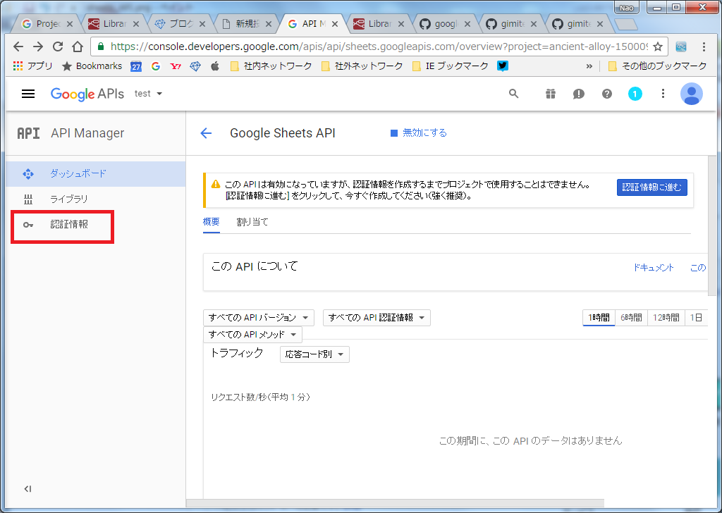The width and height of the screenshot is (722, 513).
Task: Open the 社内ネットワーク bookmark folder
Action: [x=271, y=66]
